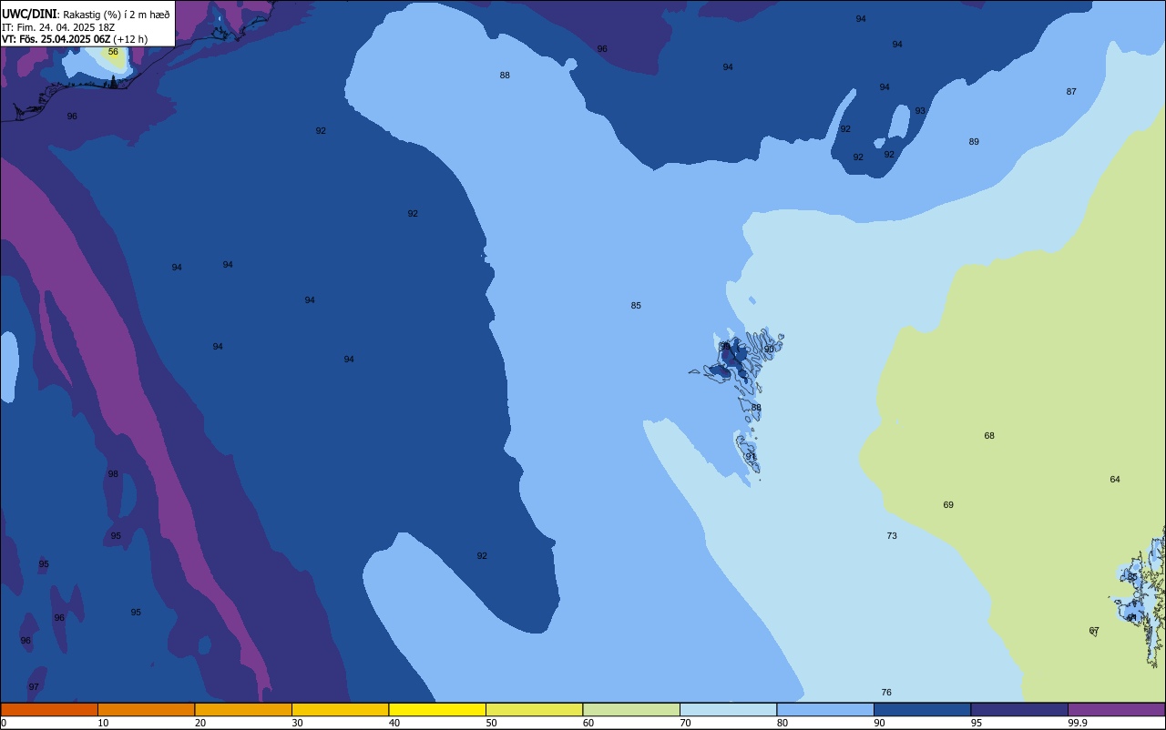Click the map value '76' near bottom

point(886,693)
